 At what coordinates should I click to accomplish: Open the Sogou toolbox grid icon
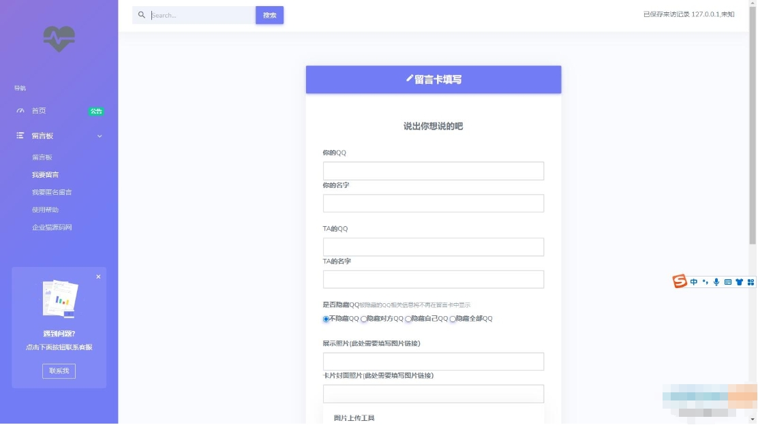click(x=751, y=282)
